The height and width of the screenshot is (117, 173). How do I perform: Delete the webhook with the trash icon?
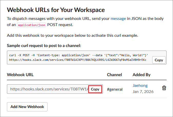tap(164, 88)
